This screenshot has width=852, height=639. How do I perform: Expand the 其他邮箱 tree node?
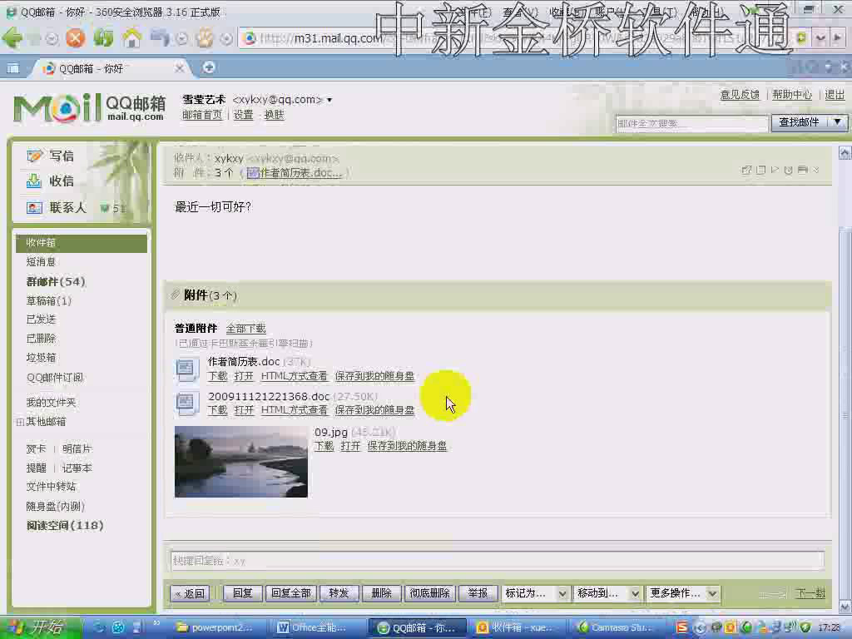click(x=20, y=422)
